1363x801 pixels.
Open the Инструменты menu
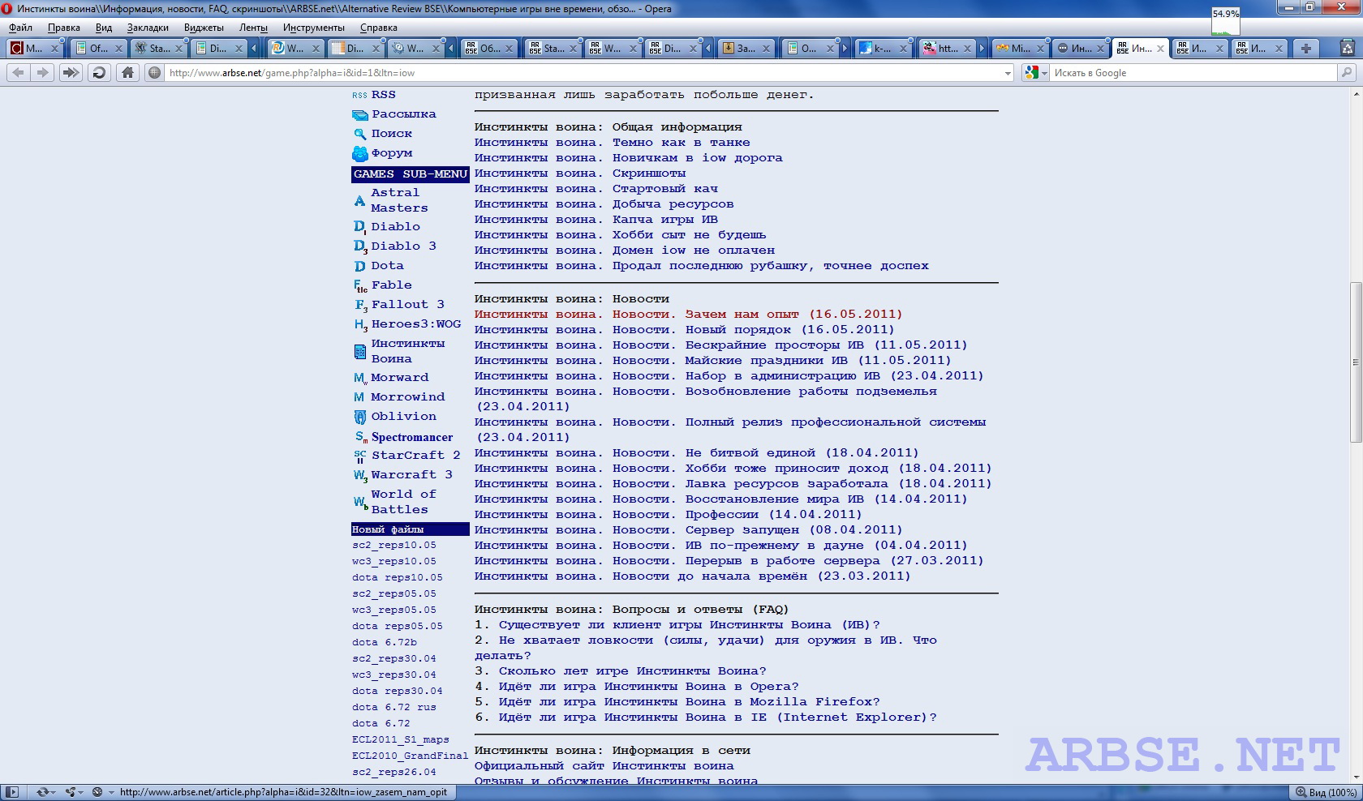314,28
